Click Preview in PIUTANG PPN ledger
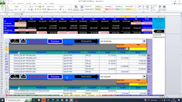Image resolution: width=182 pixels, height=102 pixels. tap(55, 41)
